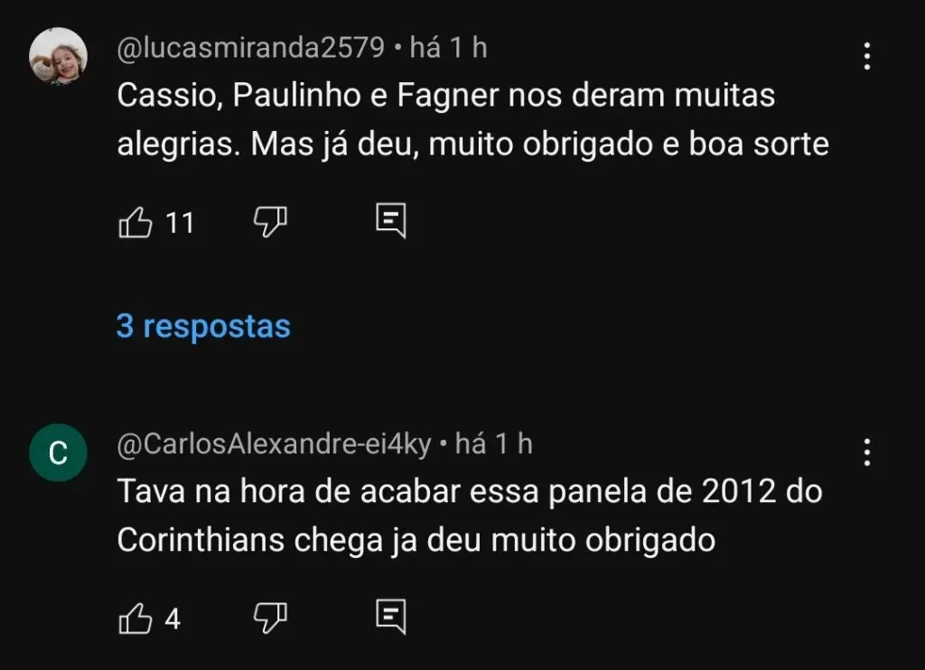The image size is (925, 670).
Task: Click the line starting "alegrias. Mas já deu"
Action: click(472, 144)
